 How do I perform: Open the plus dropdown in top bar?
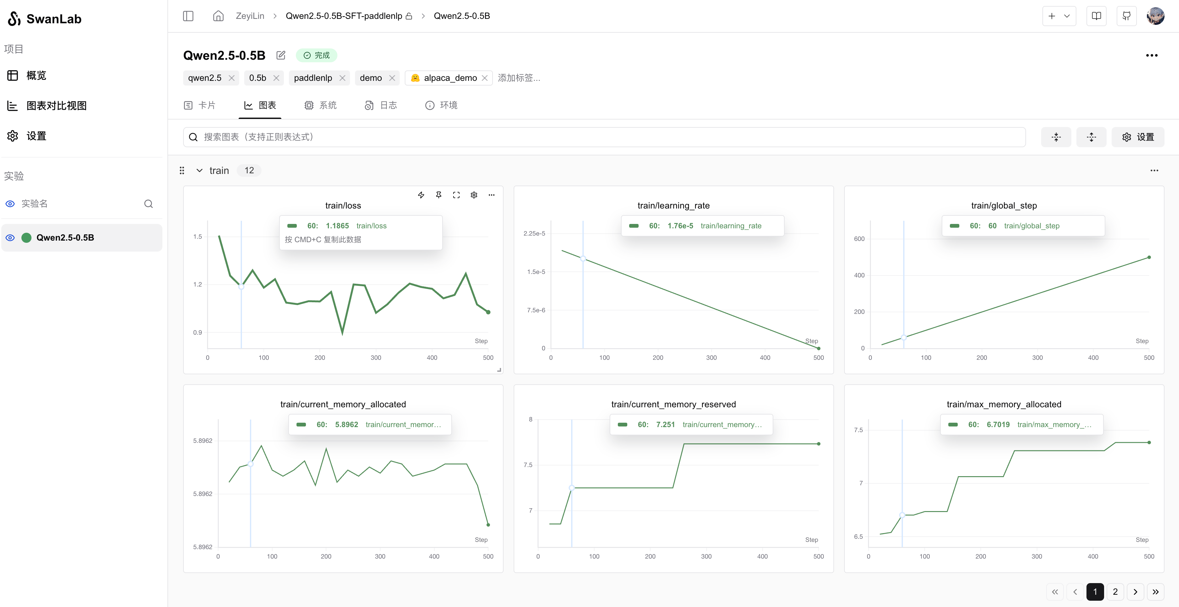click(1059, 16)
